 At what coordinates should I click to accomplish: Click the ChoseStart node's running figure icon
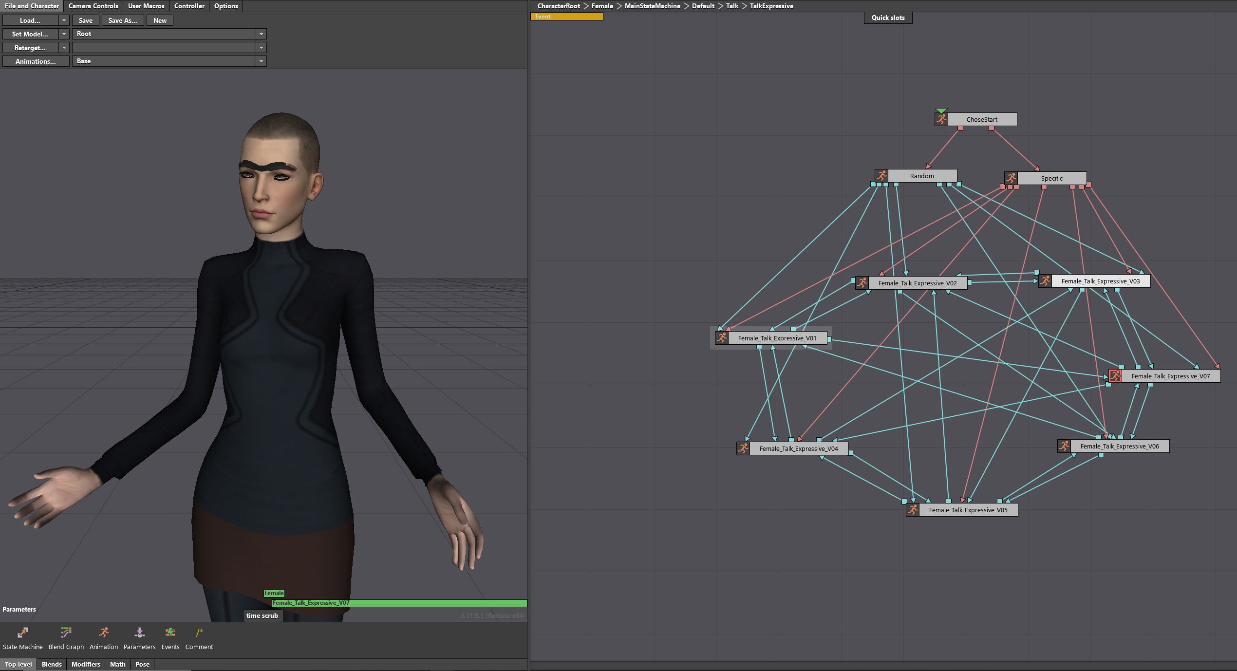[941, 119]
